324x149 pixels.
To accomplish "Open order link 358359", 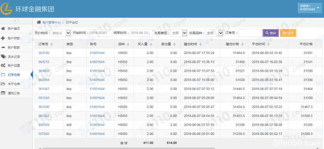I will click(x=44, y=125).
